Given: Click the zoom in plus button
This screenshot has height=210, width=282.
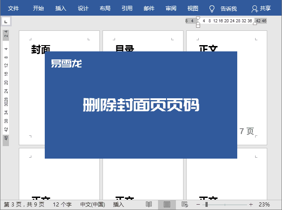Looking at the screenshot, I should pos(251,205).
